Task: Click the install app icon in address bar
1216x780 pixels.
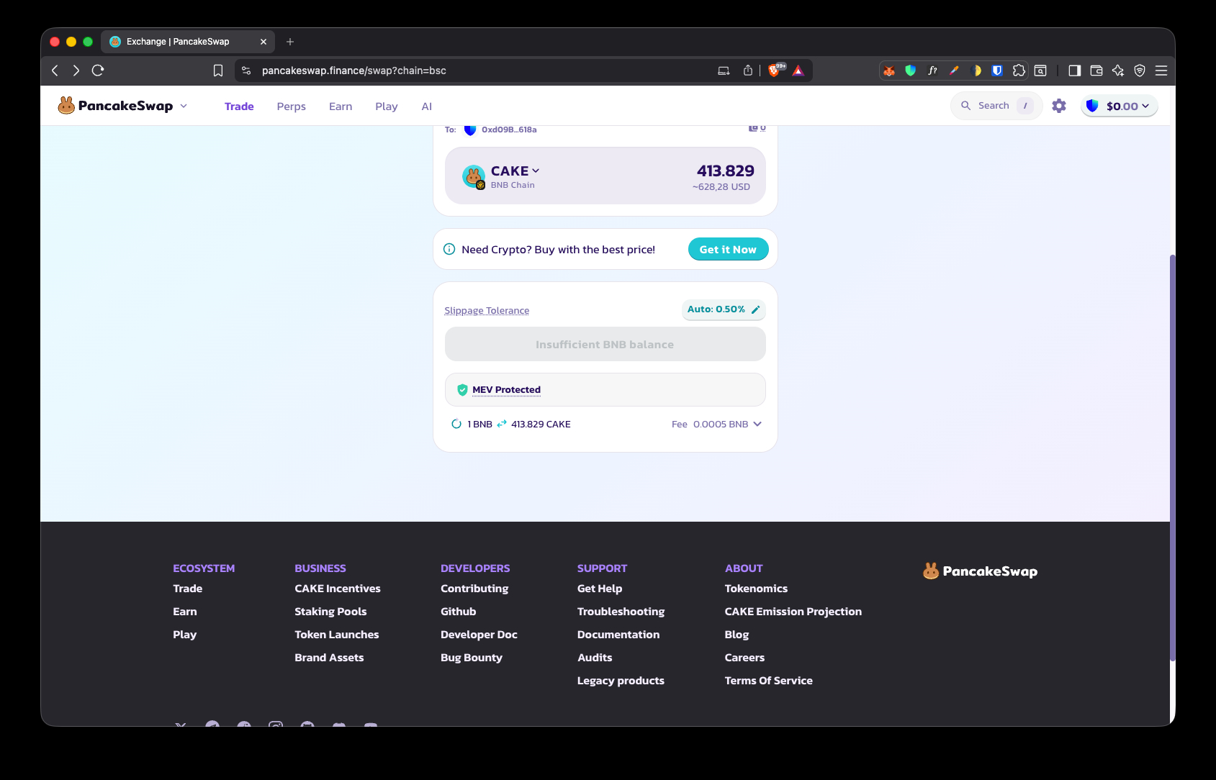Action: [x=724, y=71]
